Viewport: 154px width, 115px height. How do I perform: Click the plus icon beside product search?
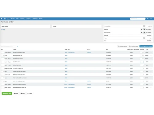[x=18, y=46]
